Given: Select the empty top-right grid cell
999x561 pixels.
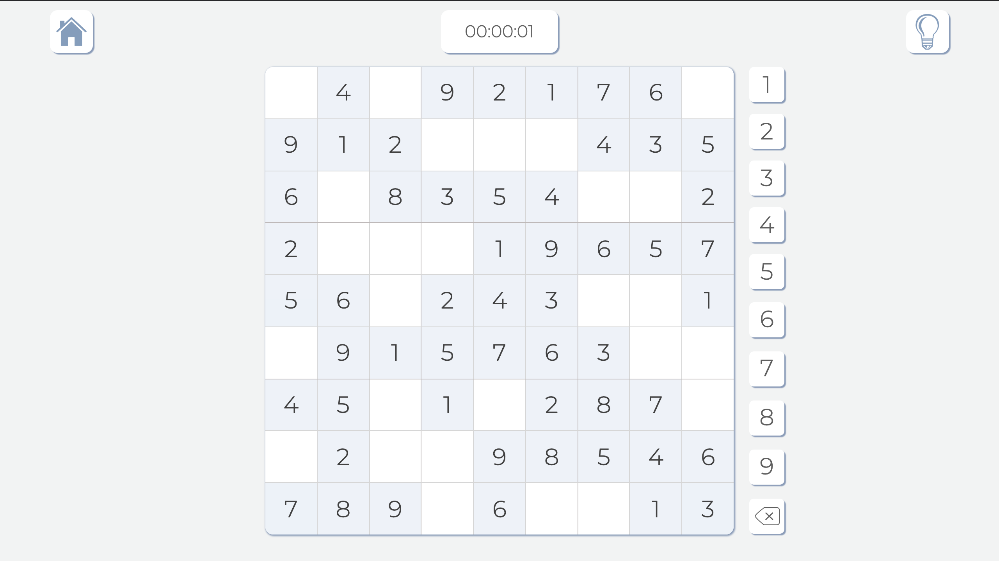Looking at the screenshot, I should tap(707, 93).
